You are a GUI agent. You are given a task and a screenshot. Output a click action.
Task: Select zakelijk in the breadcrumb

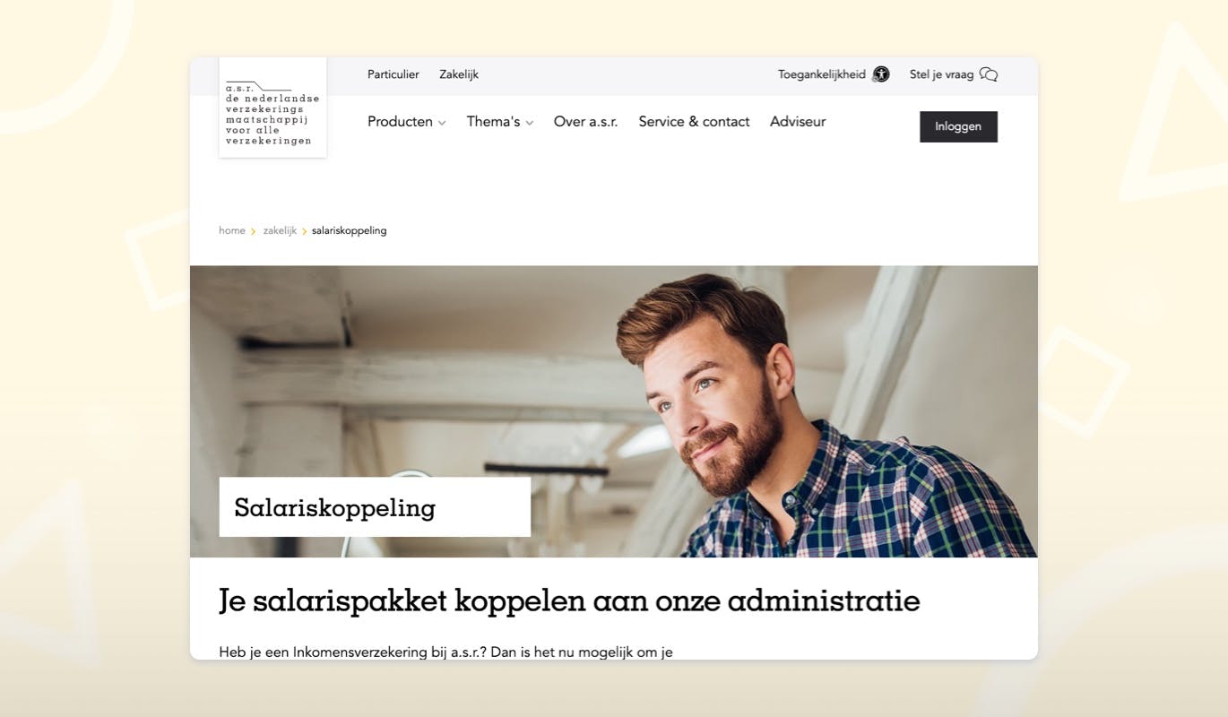pos(280,230)
